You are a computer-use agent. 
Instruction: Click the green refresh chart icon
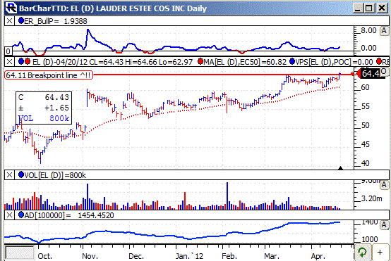click(x=362, y=253)
